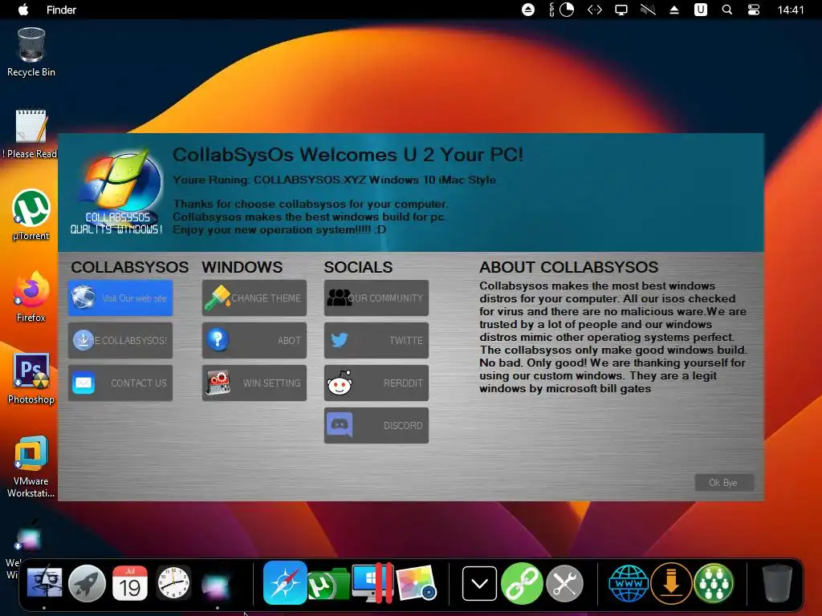The width and height of the screenshot is (822, 616).
Task: Click the display monitor menu bar icon
Action: (x=621, y=10)
